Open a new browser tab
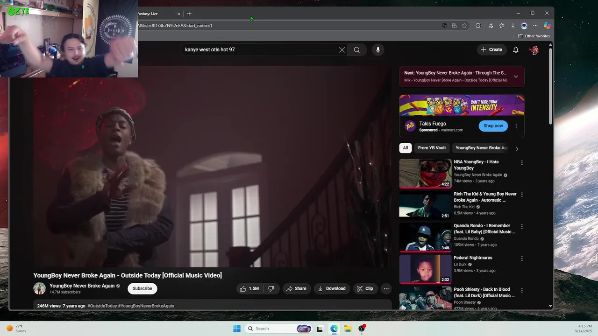Screen dimensions: 598x336 pos(189,14)
